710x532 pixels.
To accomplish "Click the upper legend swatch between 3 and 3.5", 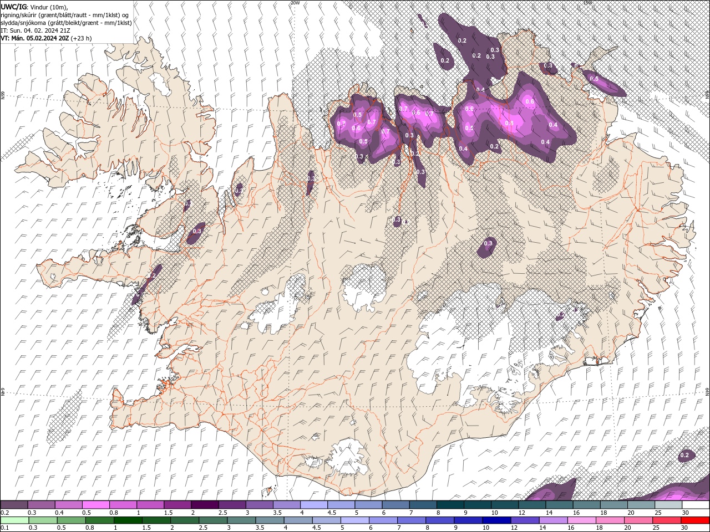I will 259,505.
